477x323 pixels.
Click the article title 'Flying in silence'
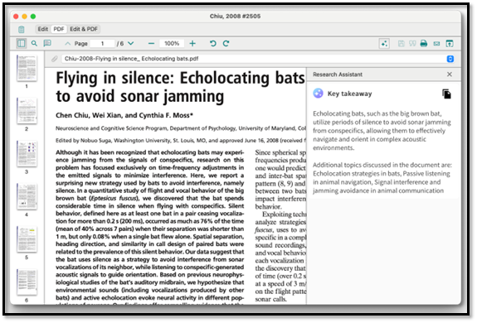(x=180, y=87)
